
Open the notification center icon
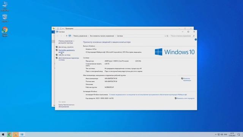[x=239, y=134]
